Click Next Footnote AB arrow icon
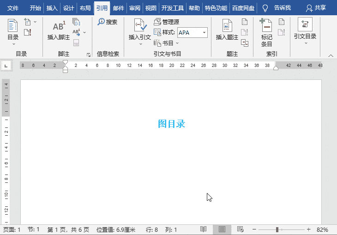This screenshot has width=337, height=235. coord(76,32)
